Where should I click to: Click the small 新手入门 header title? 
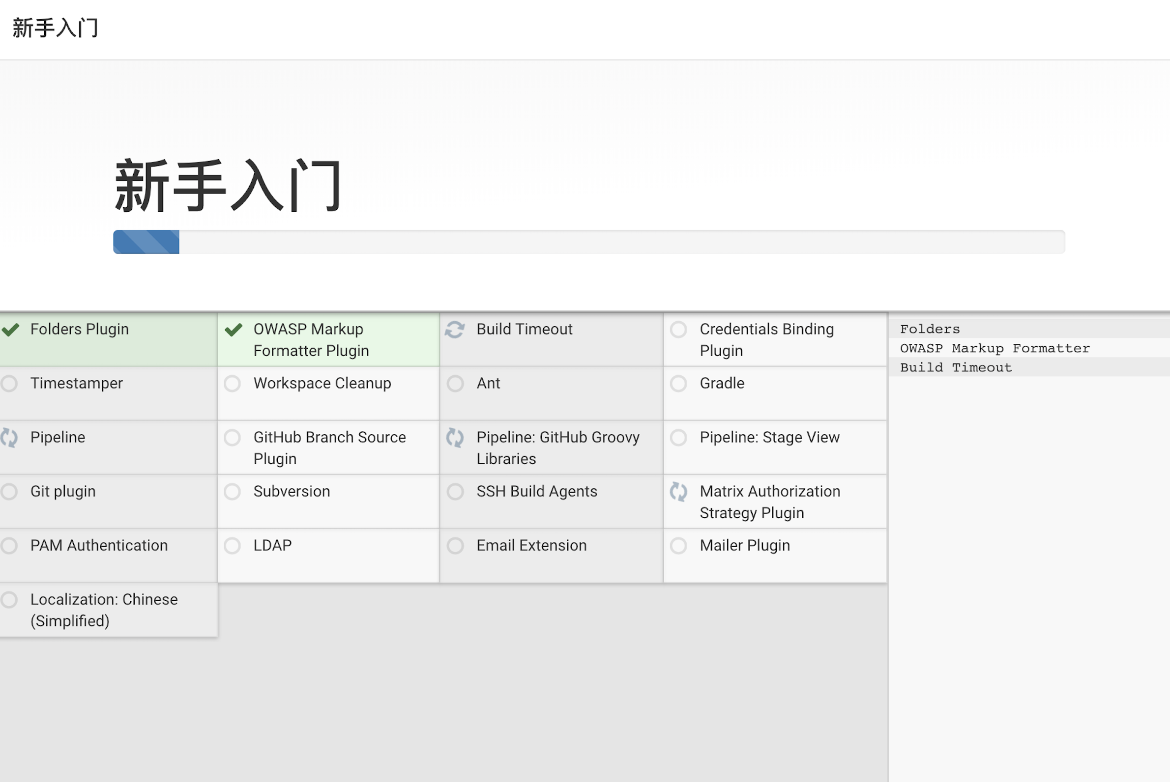(55, 28)
